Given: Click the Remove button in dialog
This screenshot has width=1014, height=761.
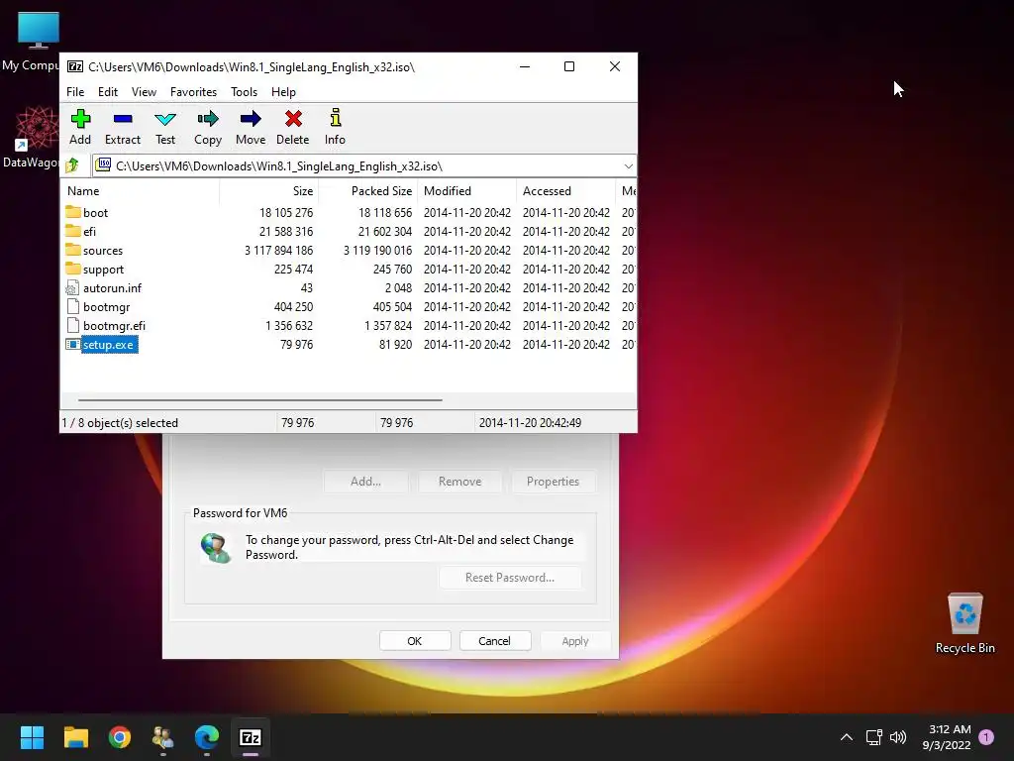Looking at the screenshot, I should coord(459,481).
